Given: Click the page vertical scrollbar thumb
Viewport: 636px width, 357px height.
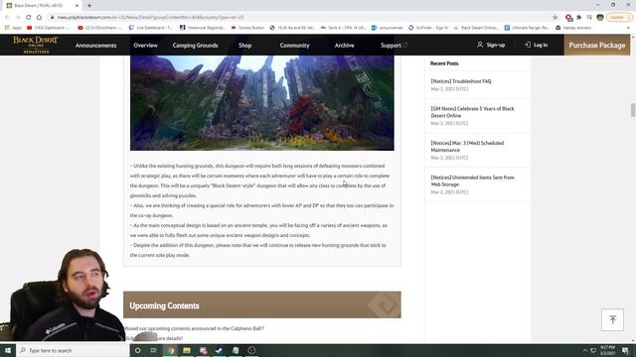Looking at the screenshot, I should pyautogui.click(x=632, y=110).
